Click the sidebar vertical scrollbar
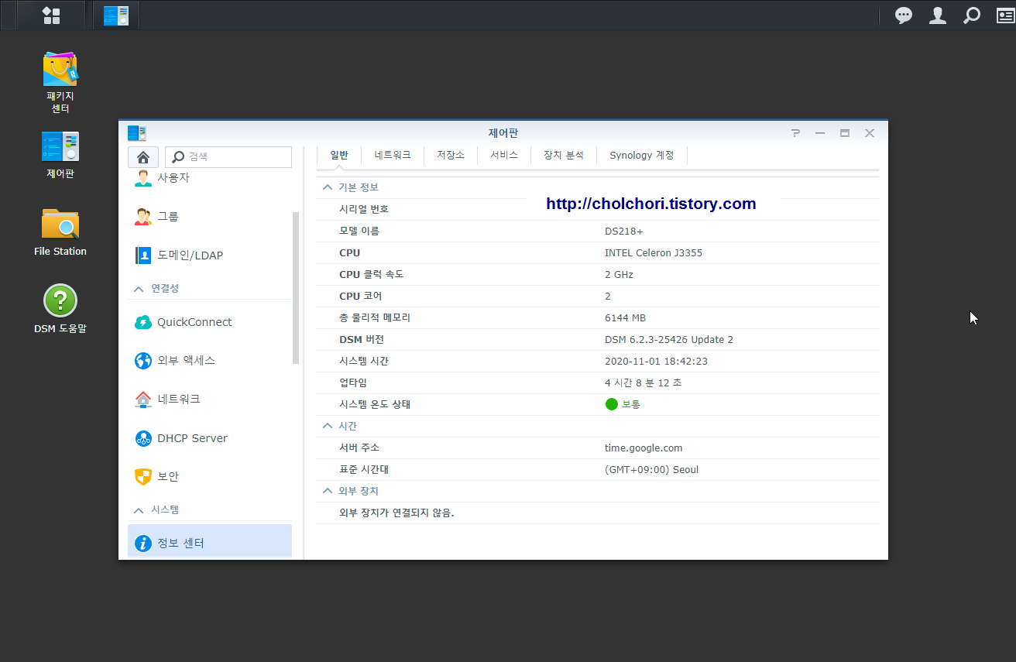The height and width of the screenshot is (662, 1016). pyautogui.click(x=295, y=287)
